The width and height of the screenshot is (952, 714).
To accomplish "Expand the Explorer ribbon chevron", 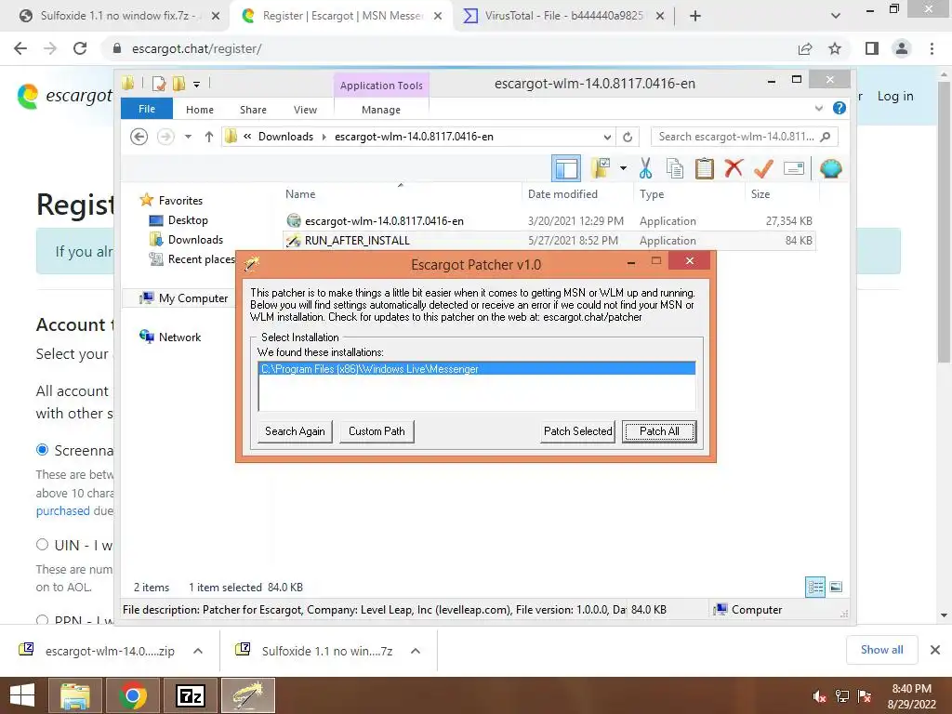I will point(818,109).
